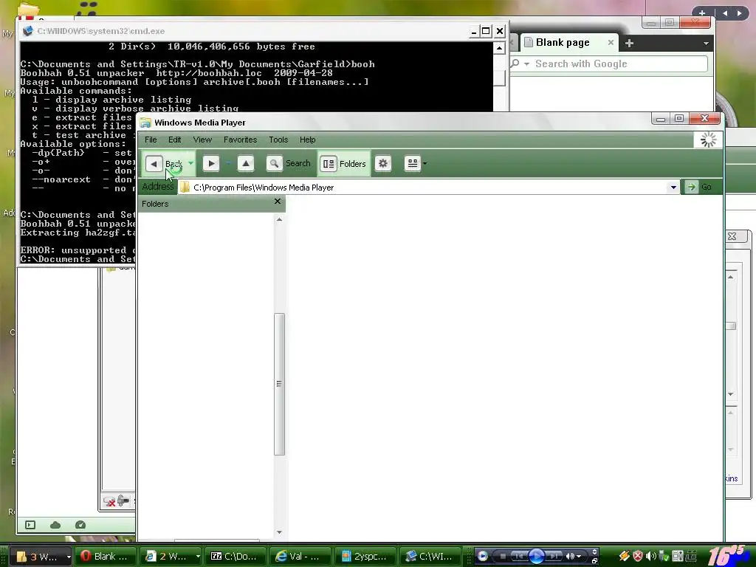This screenshot has width=756, height=567.
Task: Switch to '2yspc...' taskbar button
Action: [x=365, y=557]
